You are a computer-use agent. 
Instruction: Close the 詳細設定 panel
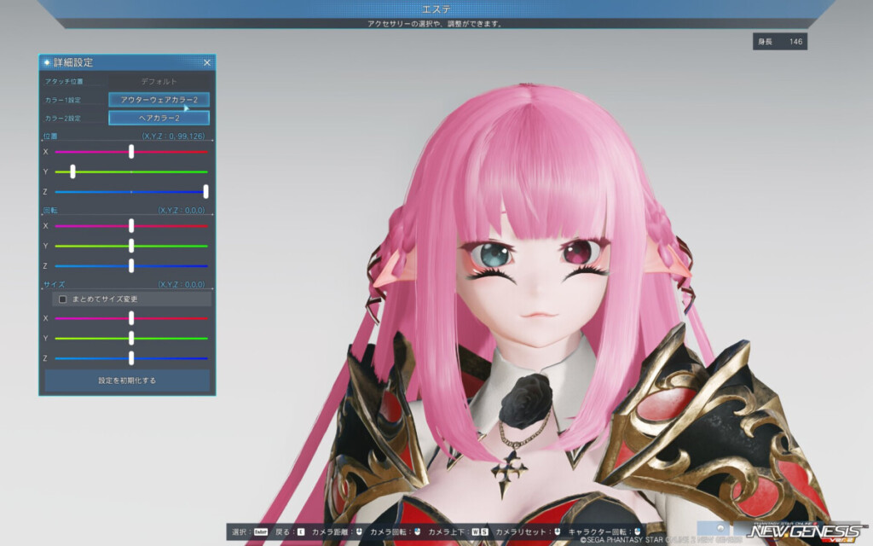(207, 61)
